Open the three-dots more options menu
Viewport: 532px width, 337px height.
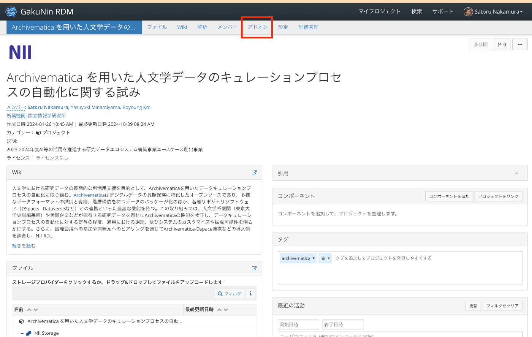point(520,44)
